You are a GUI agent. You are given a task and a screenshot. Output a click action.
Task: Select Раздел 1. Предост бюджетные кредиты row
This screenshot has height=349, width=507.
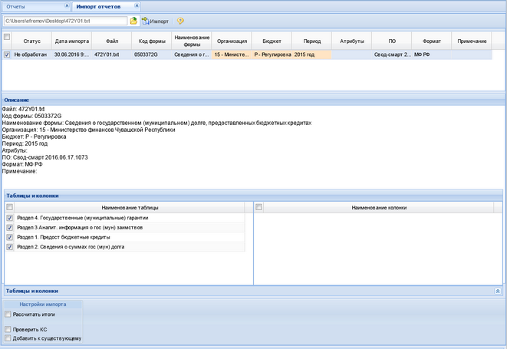(x=125, y=238)
